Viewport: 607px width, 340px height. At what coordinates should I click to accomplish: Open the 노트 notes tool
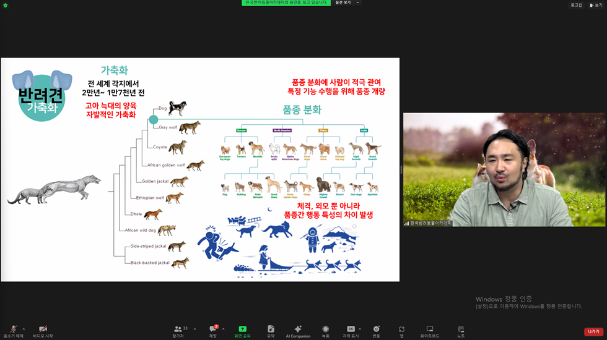(x=461, y=331)
